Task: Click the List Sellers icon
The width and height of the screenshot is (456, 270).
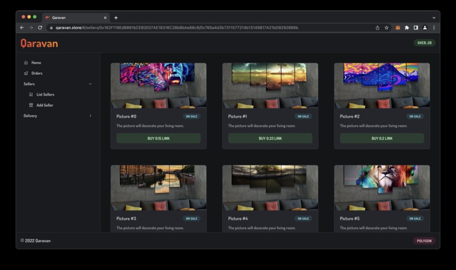Action: pos(31,94)
